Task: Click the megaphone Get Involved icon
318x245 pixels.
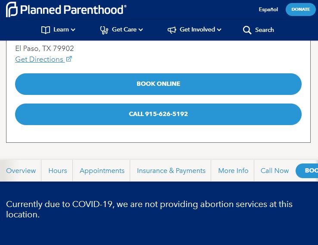Action: click(x=172, y=30)
